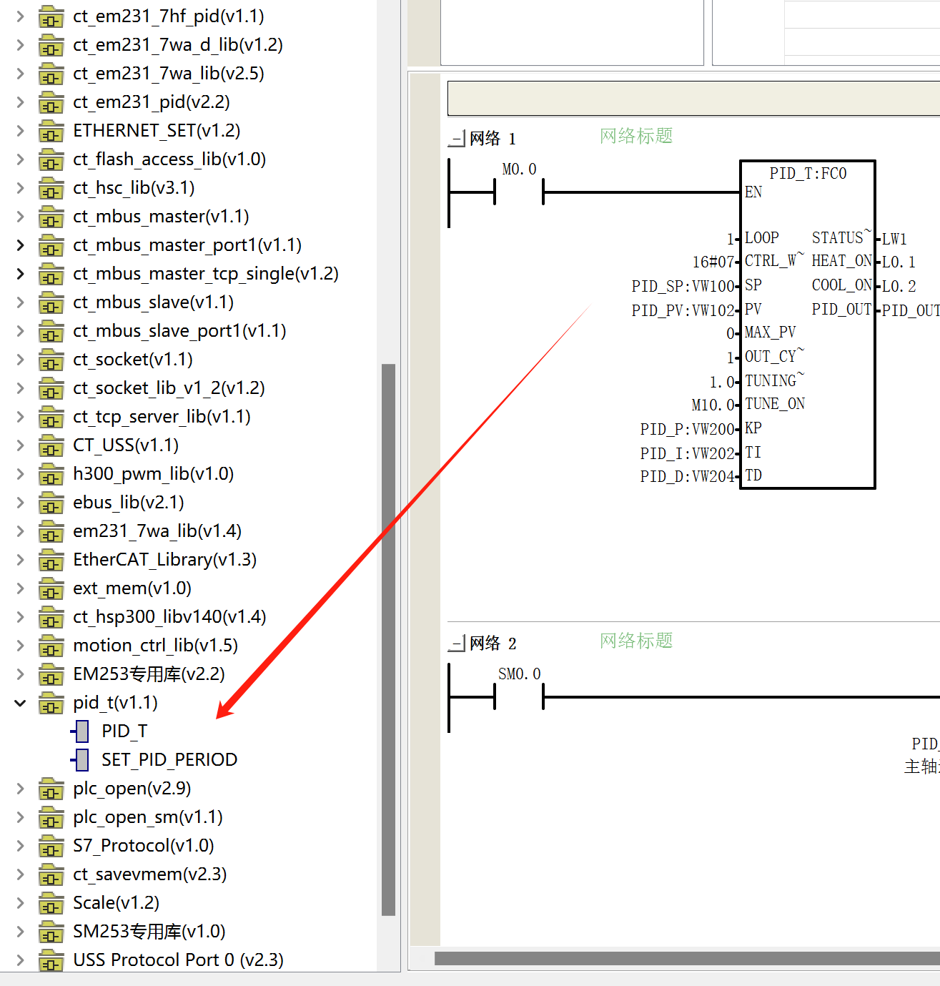Image resolution: width=940 pixels, height=986 pixels.
Task: Click the ct_socket(v1.1) library folder icon
Action: tap(51, 360)
